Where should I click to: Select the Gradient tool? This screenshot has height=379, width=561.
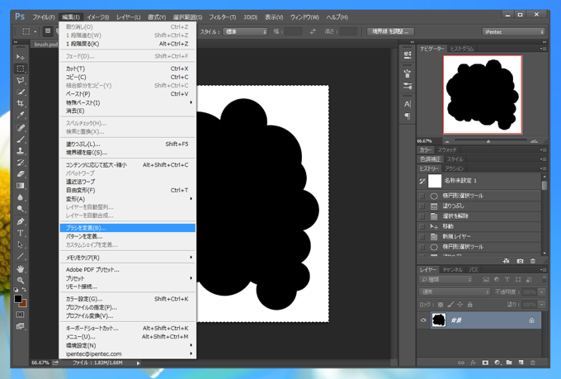click(21, 186)
